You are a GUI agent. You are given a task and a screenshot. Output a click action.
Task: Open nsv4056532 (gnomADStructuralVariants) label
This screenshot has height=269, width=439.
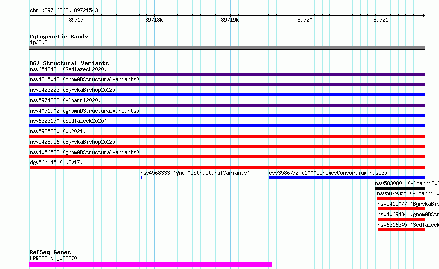84,152
